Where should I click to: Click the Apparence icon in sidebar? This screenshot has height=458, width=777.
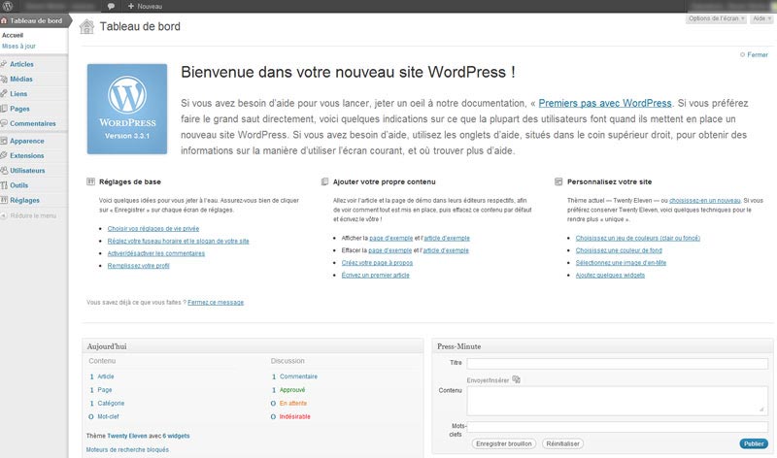click(x=4, y=141)
